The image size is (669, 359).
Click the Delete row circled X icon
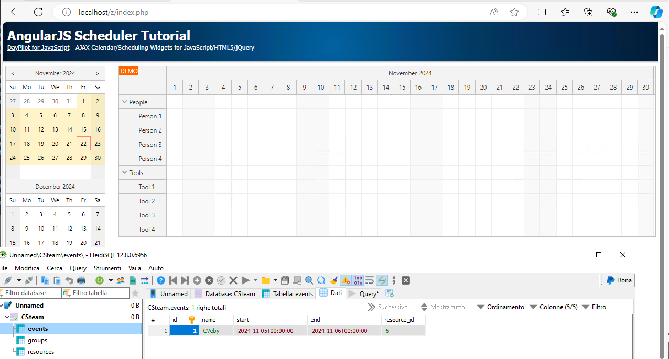tap(209, 280)
